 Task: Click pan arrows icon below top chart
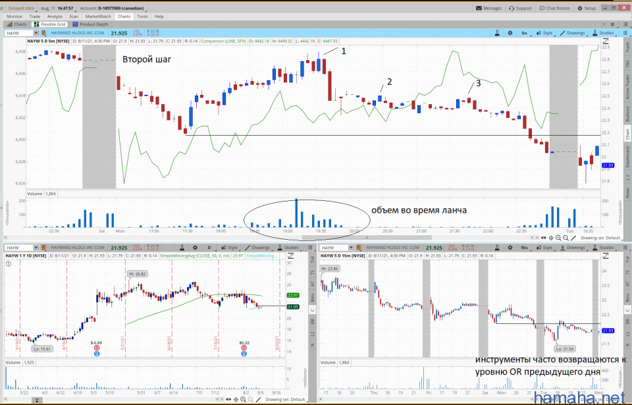(543, 238)
